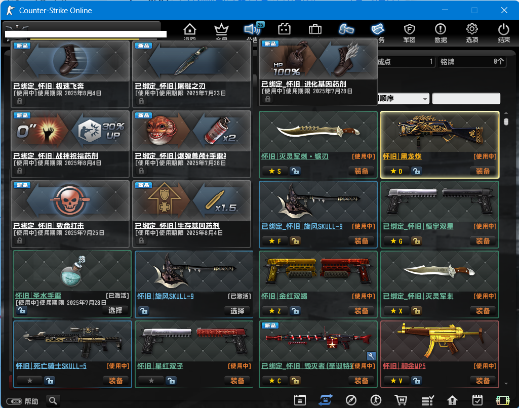Click 装备 button for 死亡骑士SKULL-5
The image size is (519, 408).
(115, 381)
